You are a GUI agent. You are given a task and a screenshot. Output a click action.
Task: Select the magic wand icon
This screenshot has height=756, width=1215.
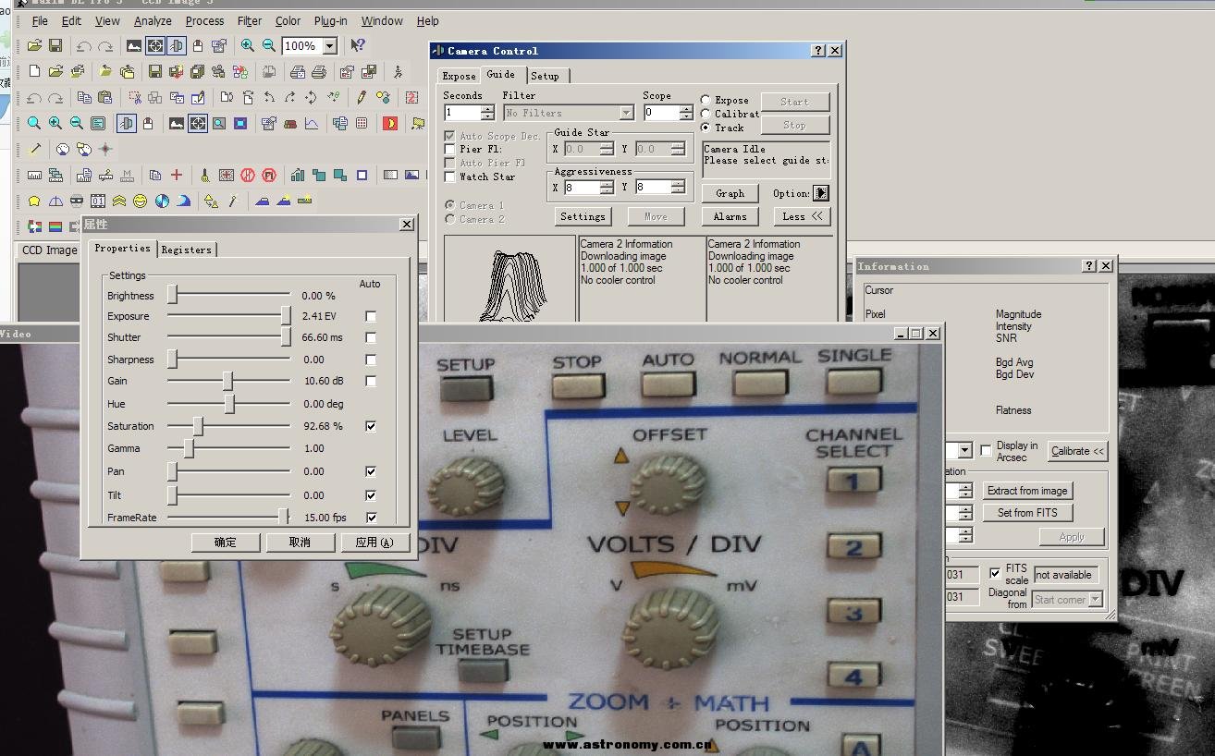[35, 149]
